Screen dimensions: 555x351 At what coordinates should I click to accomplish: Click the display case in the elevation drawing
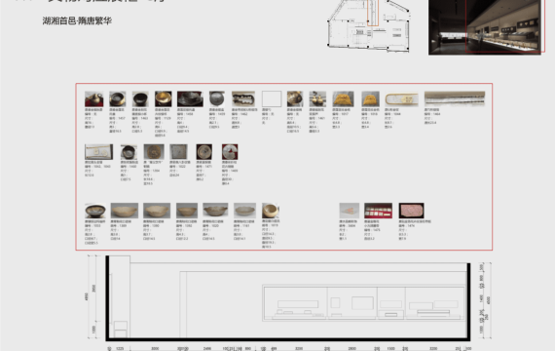363,303
